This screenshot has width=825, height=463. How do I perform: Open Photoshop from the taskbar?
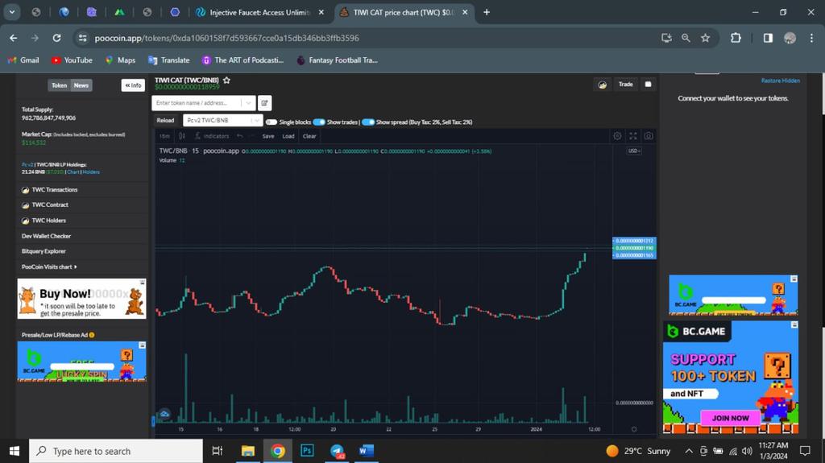[307, 451]
